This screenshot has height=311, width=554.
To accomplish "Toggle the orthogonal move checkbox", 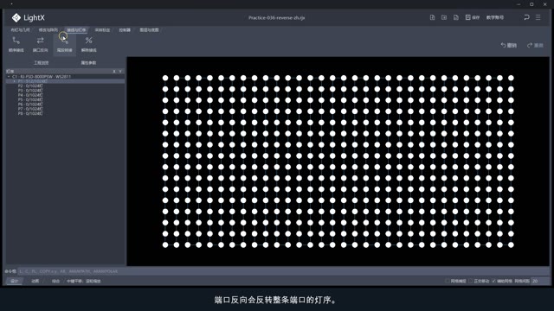I will pos(470,281).
